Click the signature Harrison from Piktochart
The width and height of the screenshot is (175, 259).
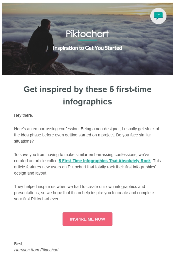[36, 250]
